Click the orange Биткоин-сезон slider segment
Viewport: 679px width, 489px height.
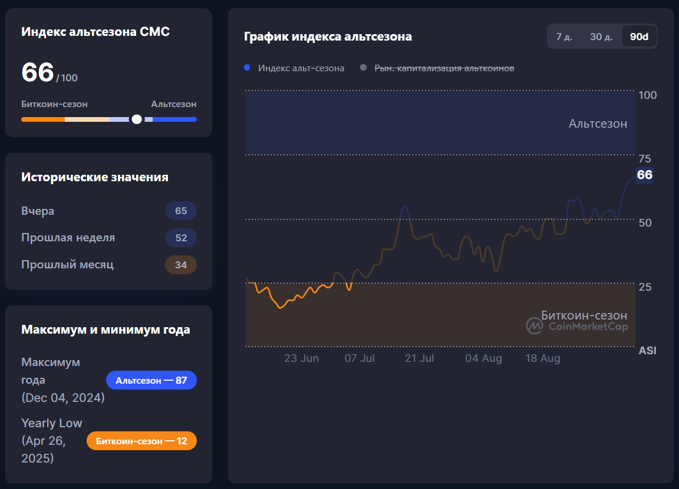42,119
